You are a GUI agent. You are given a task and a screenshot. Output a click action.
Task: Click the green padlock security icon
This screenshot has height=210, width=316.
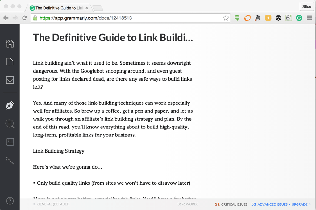click(x=35, y=18)
